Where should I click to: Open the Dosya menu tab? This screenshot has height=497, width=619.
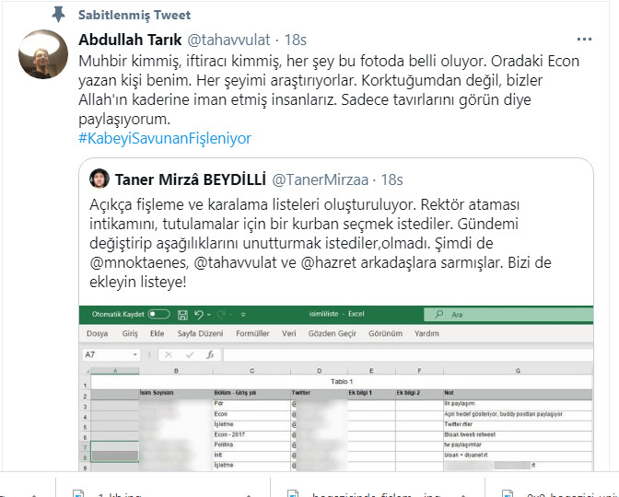pyautogui.click(x=97, y=333)
